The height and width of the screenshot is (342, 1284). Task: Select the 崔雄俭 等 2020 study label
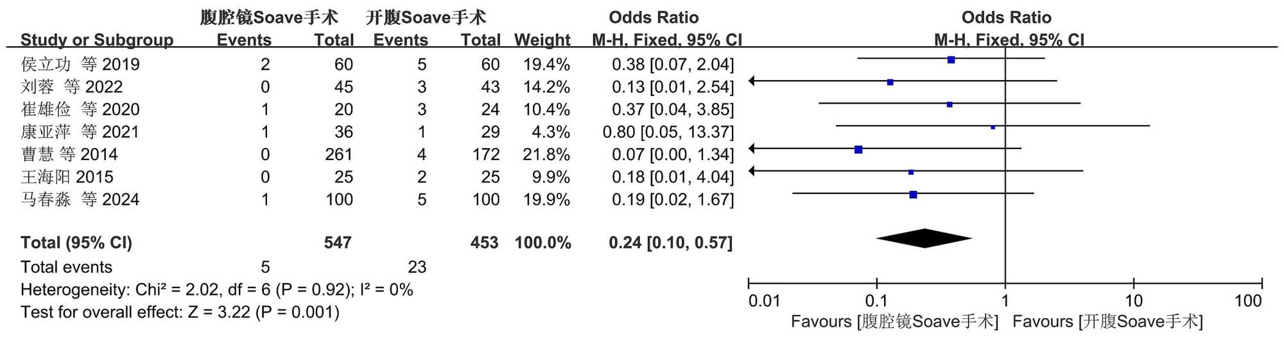(80, 110)
